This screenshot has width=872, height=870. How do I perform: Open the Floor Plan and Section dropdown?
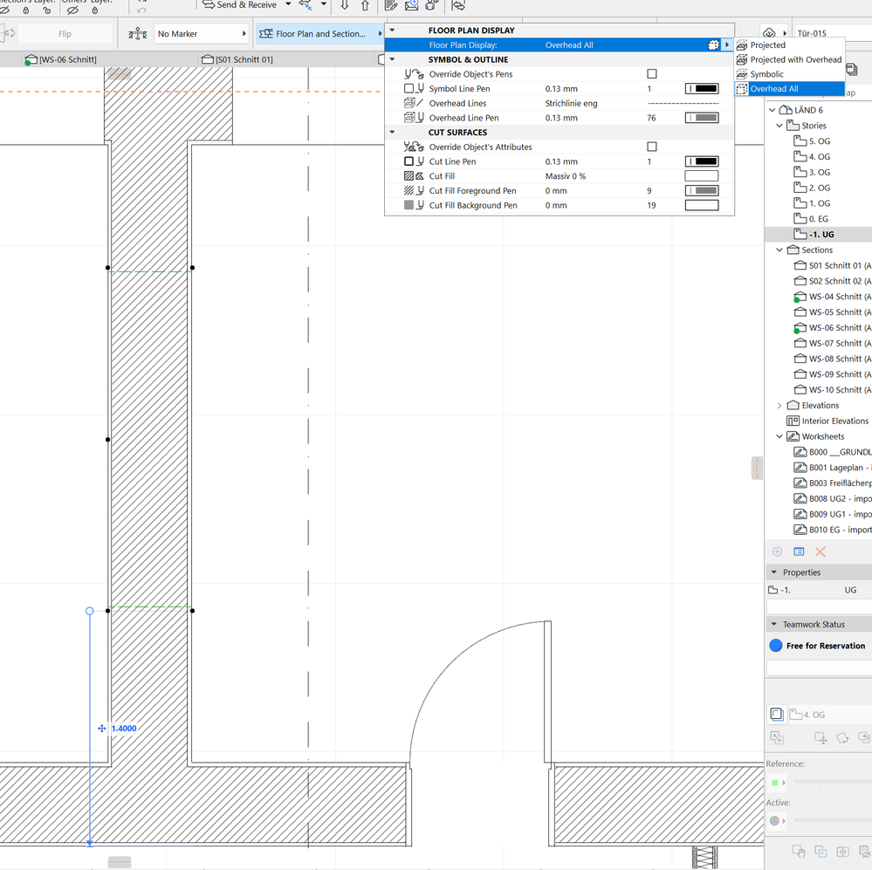click(x=320, y=34)
